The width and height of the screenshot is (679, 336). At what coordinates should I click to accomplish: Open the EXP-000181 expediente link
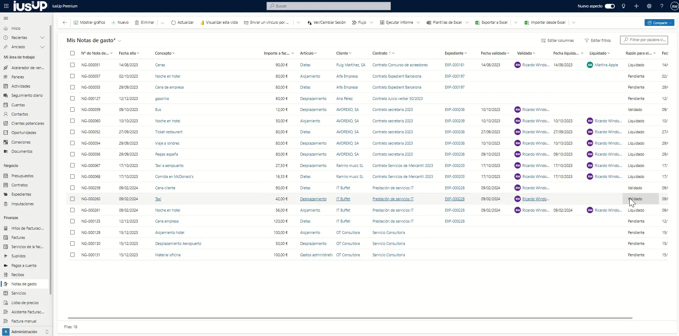tap(454, 65)
